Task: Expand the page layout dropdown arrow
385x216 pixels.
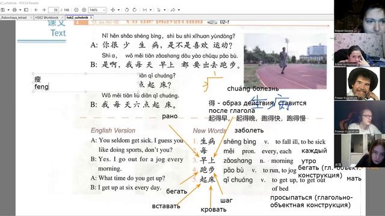Action: pos(150,10)
